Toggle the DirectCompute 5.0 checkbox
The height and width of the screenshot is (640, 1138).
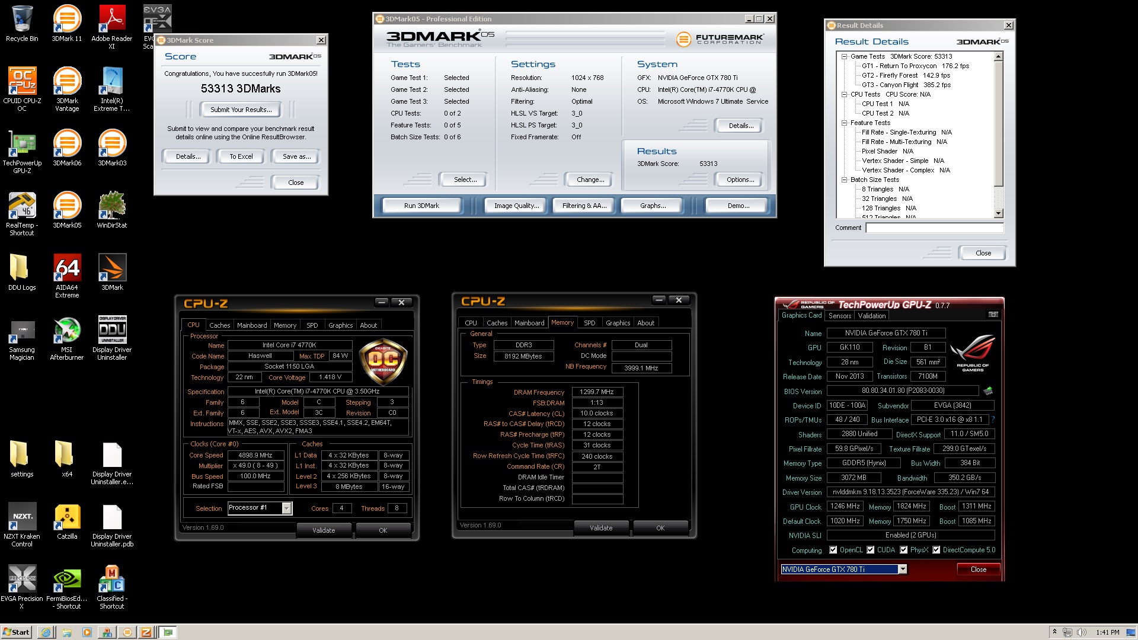click(936, 550)
